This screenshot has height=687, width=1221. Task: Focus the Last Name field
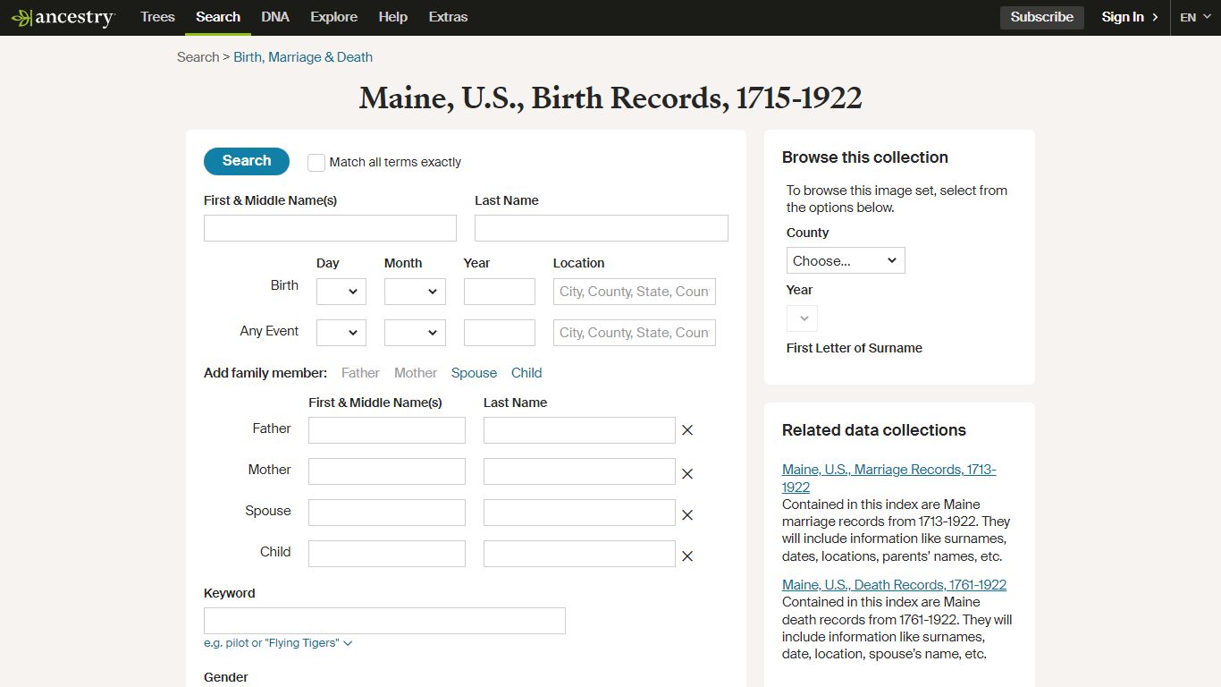pyautogui.click(x=602, y=228)
